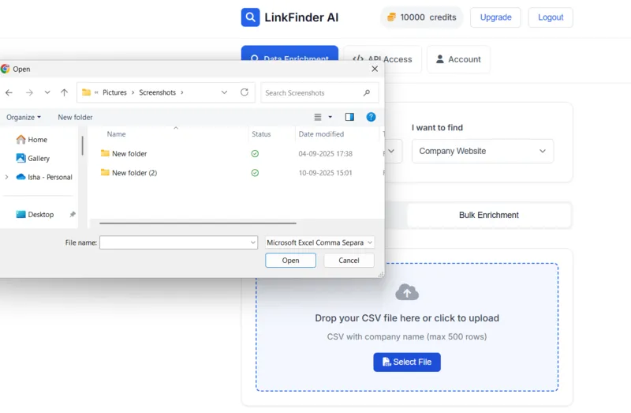This screenshot has height=413, width=631.
Task: Select the Bulk Enrichment tab
Action: 488,215
